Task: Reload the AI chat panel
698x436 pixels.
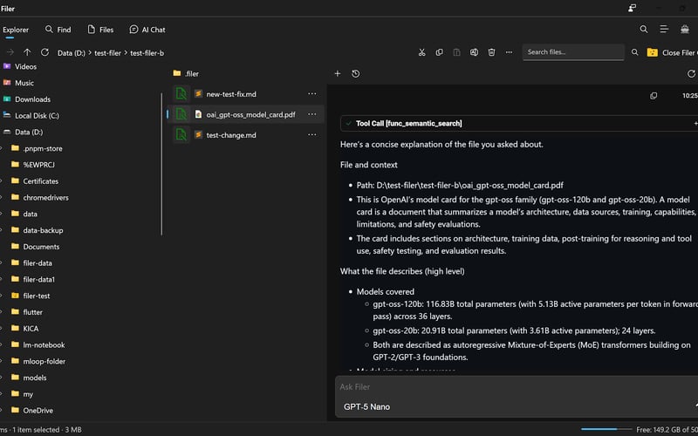Action: point(691,74)
